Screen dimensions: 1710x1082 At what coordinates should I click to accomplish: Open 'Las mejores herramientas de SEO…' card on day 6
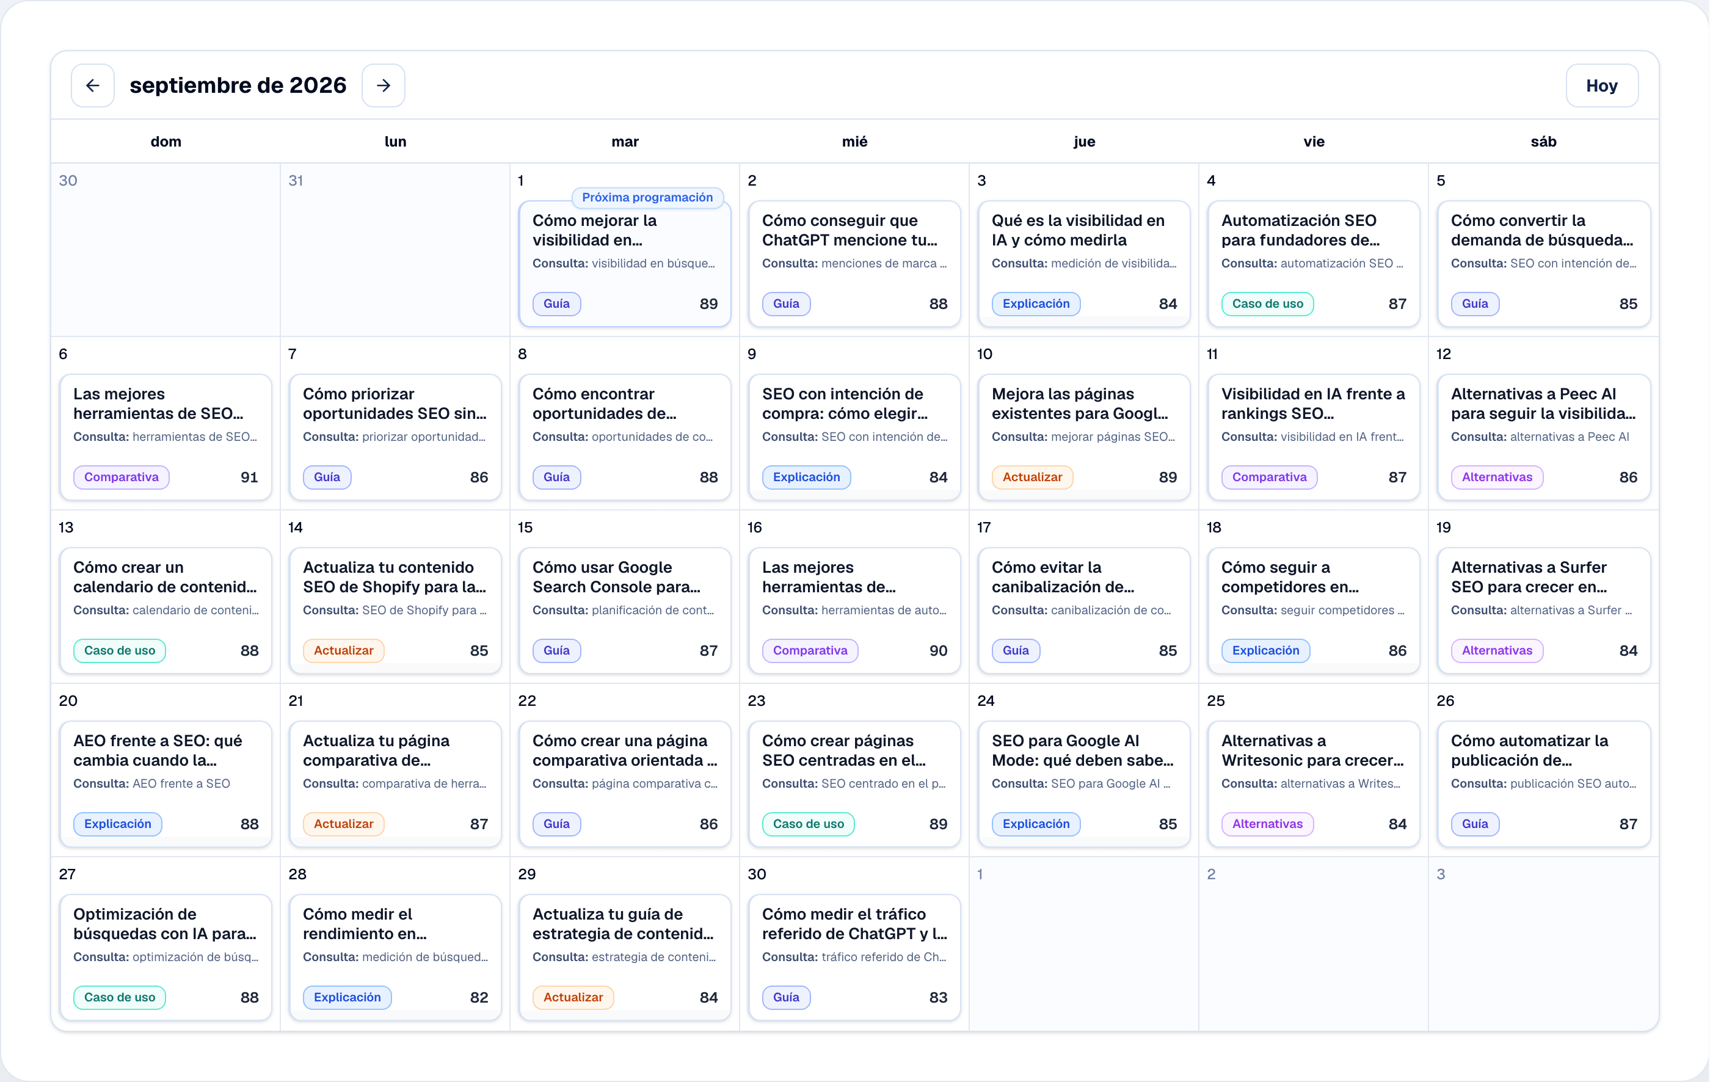coord(166,437)
